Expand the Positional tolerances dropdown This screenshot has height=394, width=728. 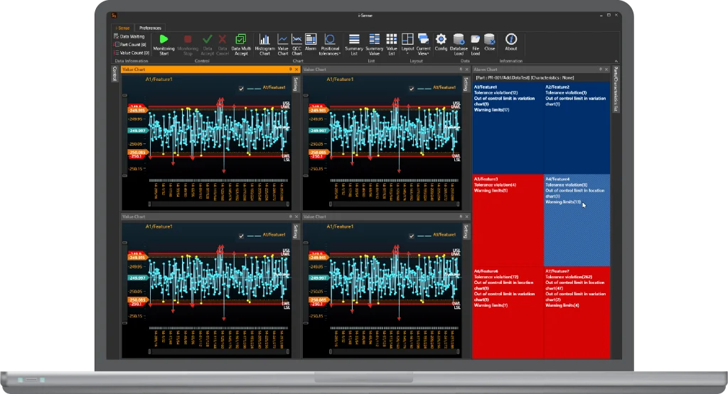[330, 43]
